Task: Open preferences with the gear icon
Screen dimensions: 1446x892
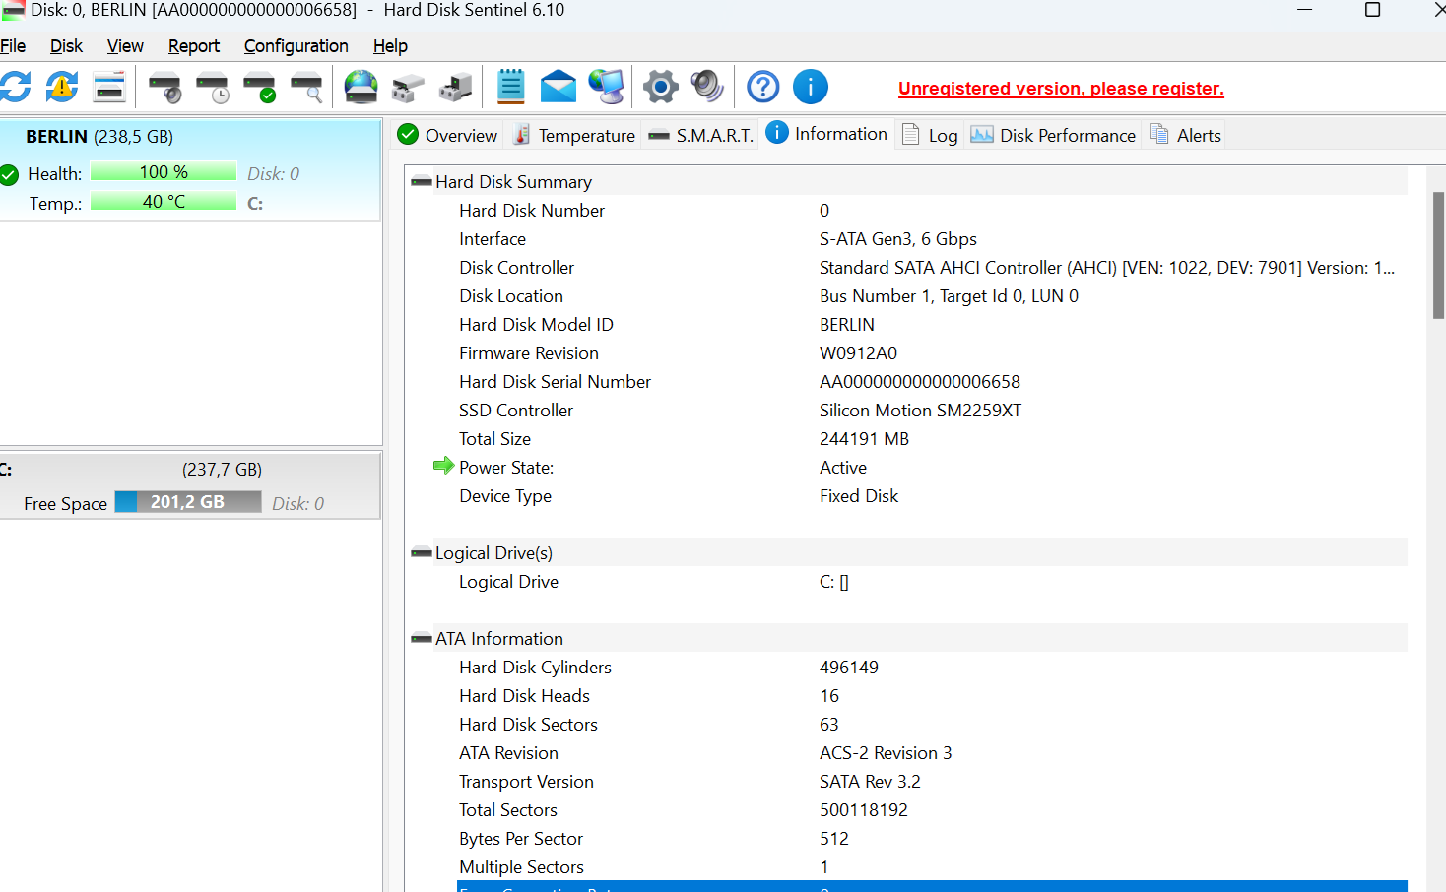Action: (x=660, y=87)
